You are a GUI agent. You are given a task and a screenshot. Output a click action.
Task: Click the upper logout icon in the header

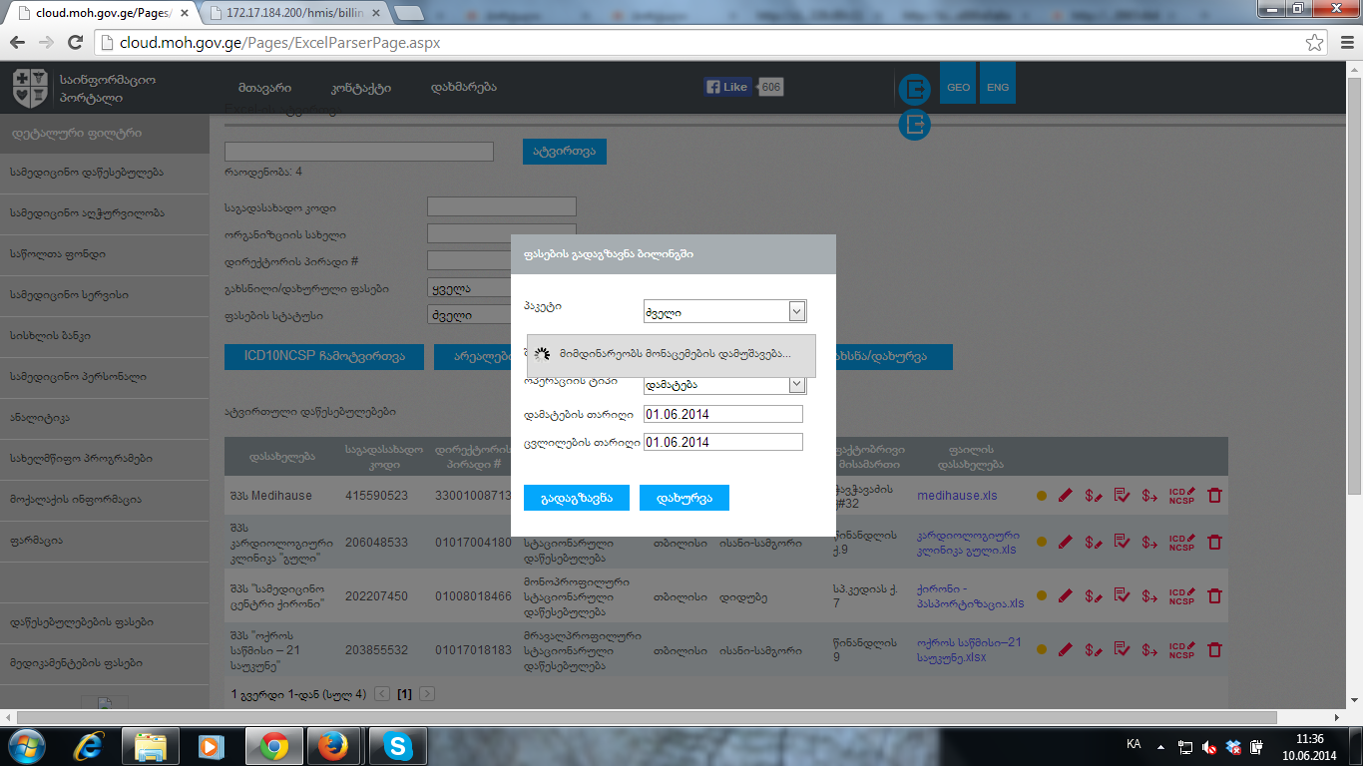(914, 89)
